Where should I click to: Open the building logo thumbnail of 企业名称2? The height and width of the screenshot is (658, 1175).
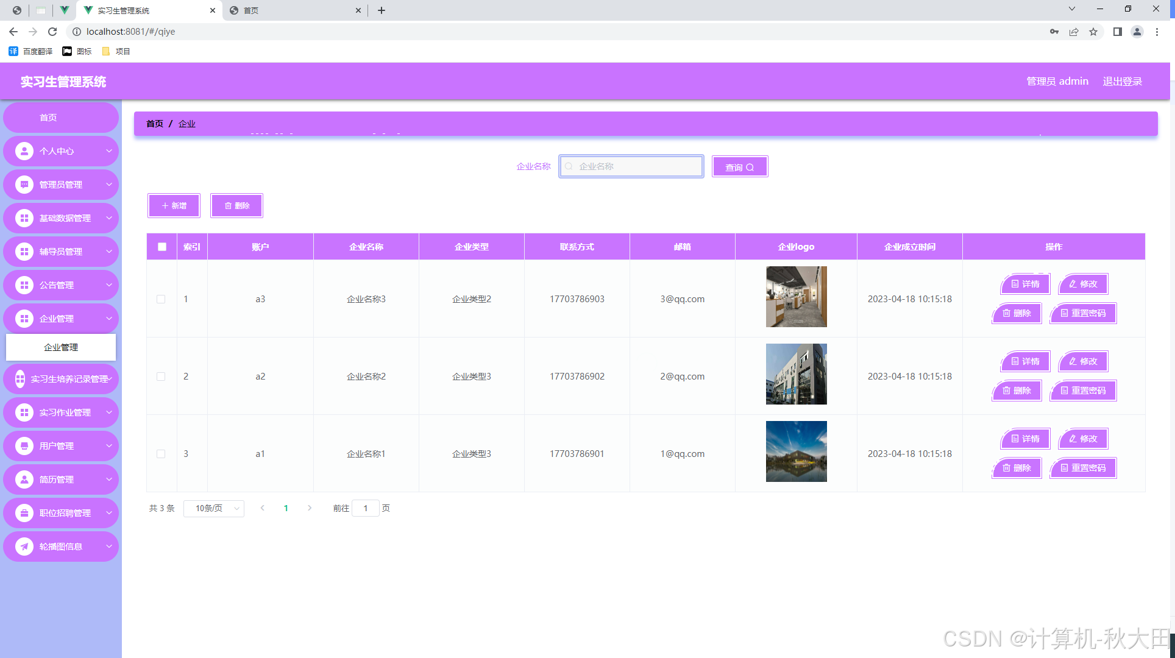(x=796, y=374)
